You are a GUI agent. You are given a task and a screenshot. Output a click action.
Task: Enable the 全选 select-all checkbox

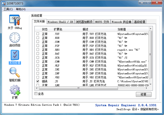coord(36,93)
